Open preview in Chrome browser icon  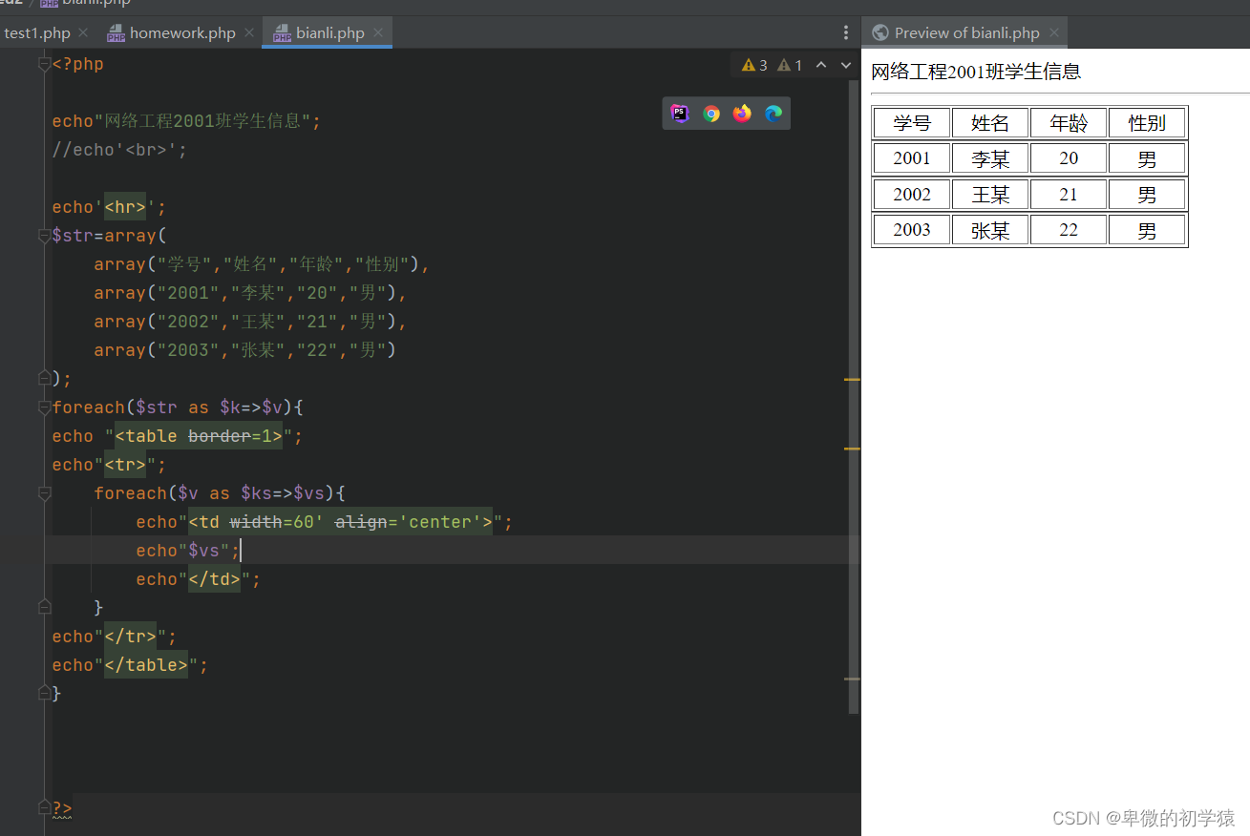pos(711,114)
